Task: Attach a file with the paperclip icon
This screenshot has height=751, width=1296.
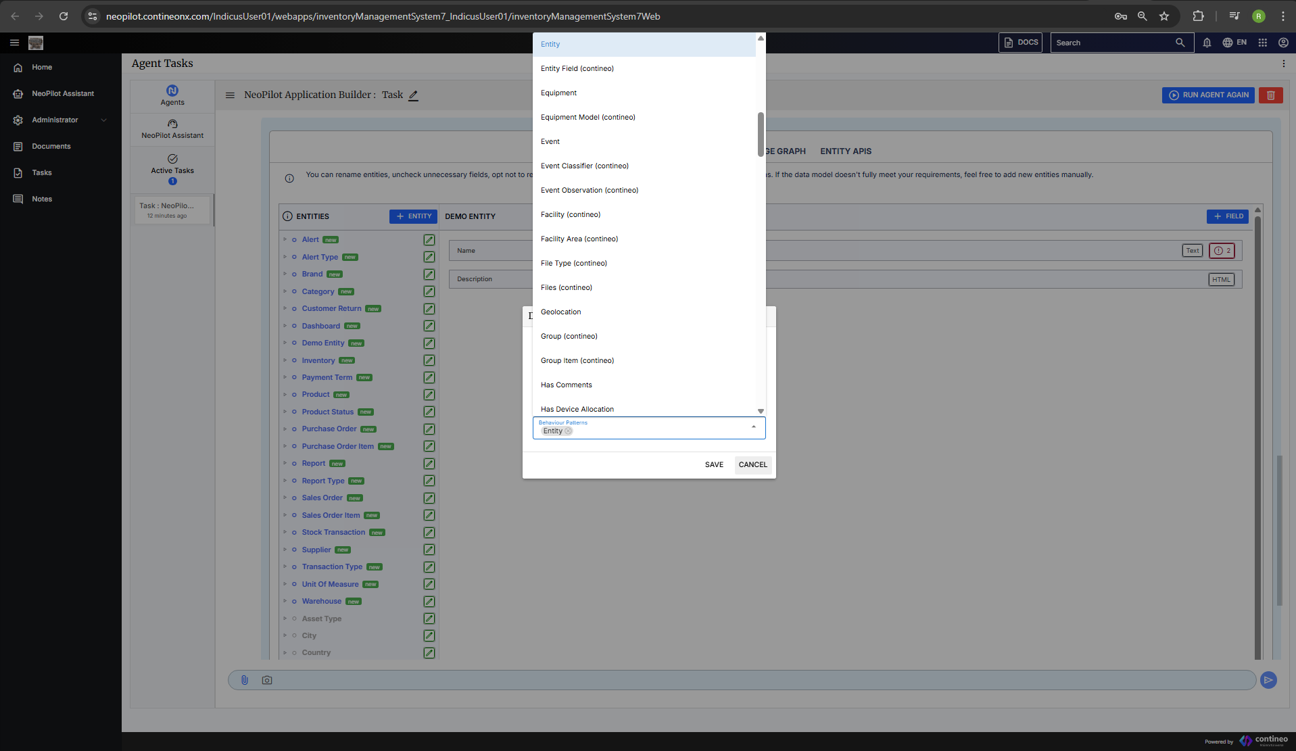Action: click(x=245, y=680)
